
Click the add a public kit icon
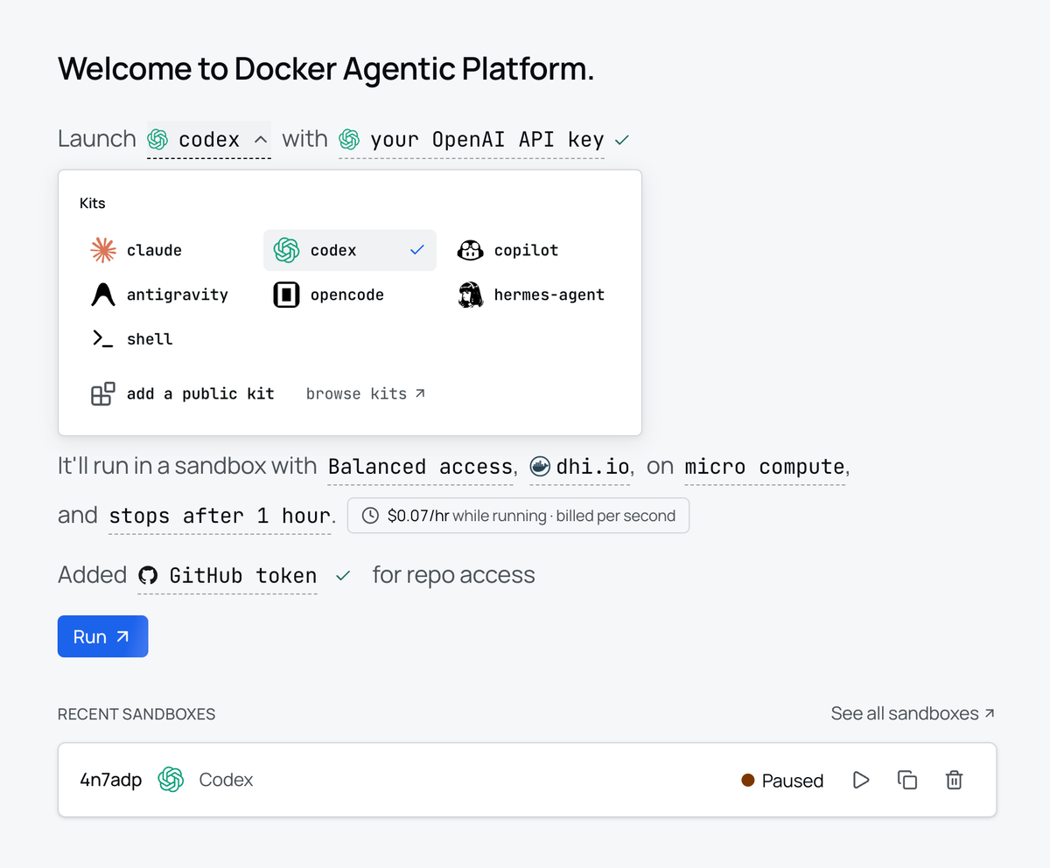click(103, 394)
